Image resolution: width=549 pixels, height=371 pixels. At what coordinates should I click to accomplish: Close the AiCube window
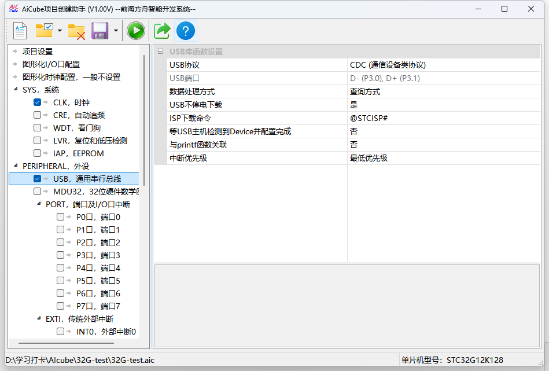click(x=531, y=9)
